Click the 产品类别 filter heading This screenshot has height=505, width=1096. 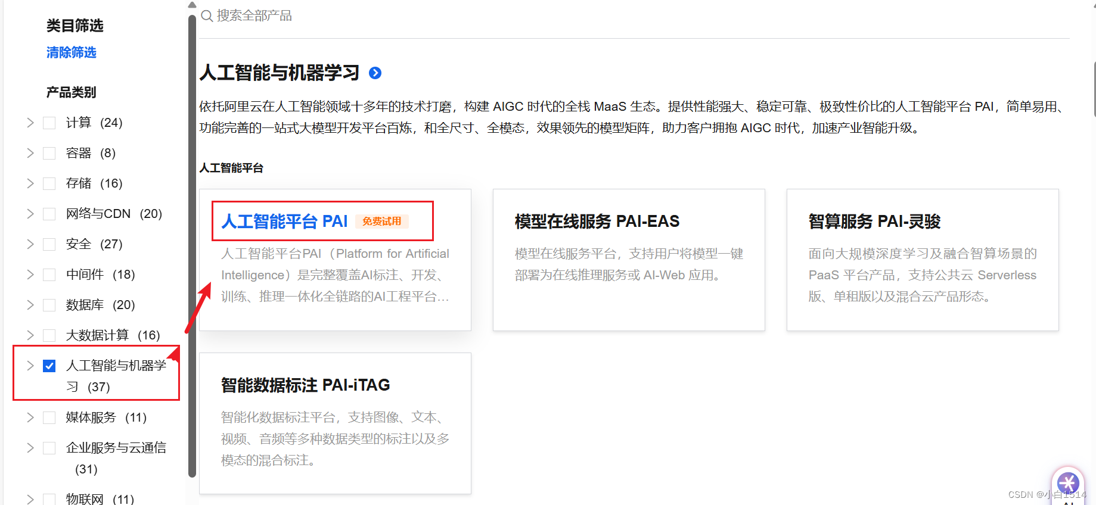pos(72,92)
